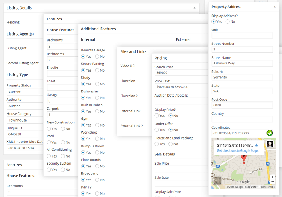
Task: Click the Unique ID field 6445238
Action: click(25, 134)
